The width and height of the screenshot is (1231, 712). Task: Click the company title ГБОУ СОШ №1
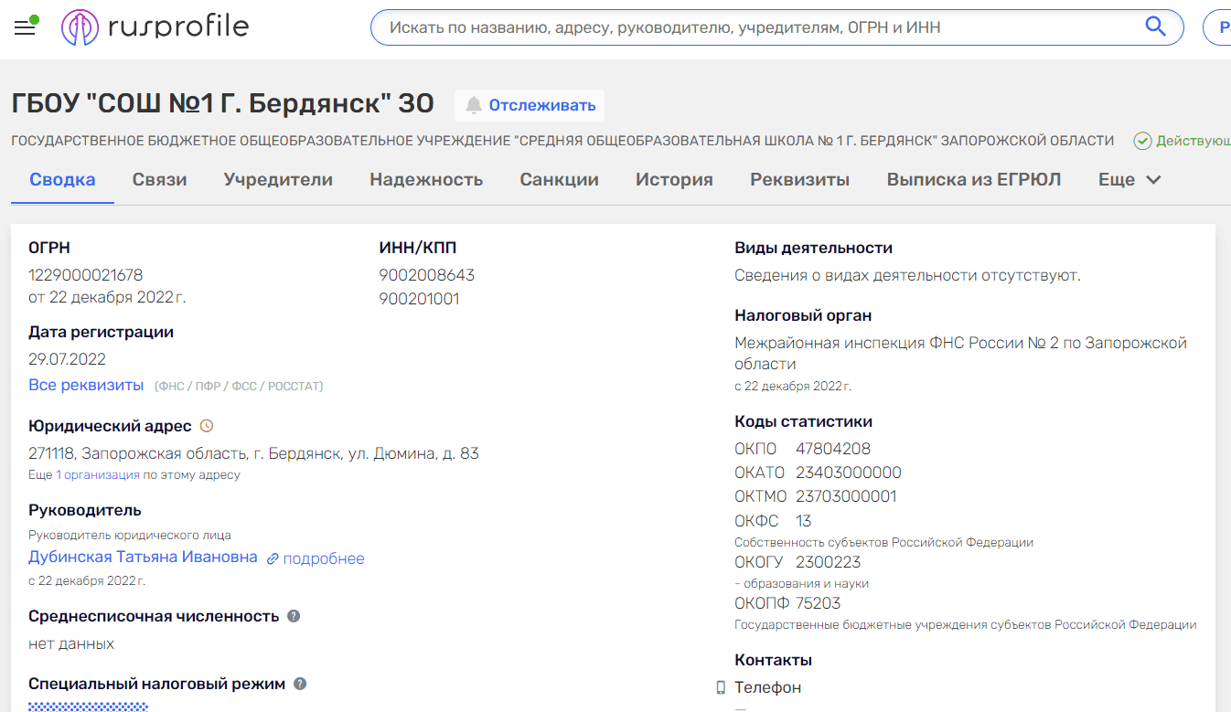223,104
